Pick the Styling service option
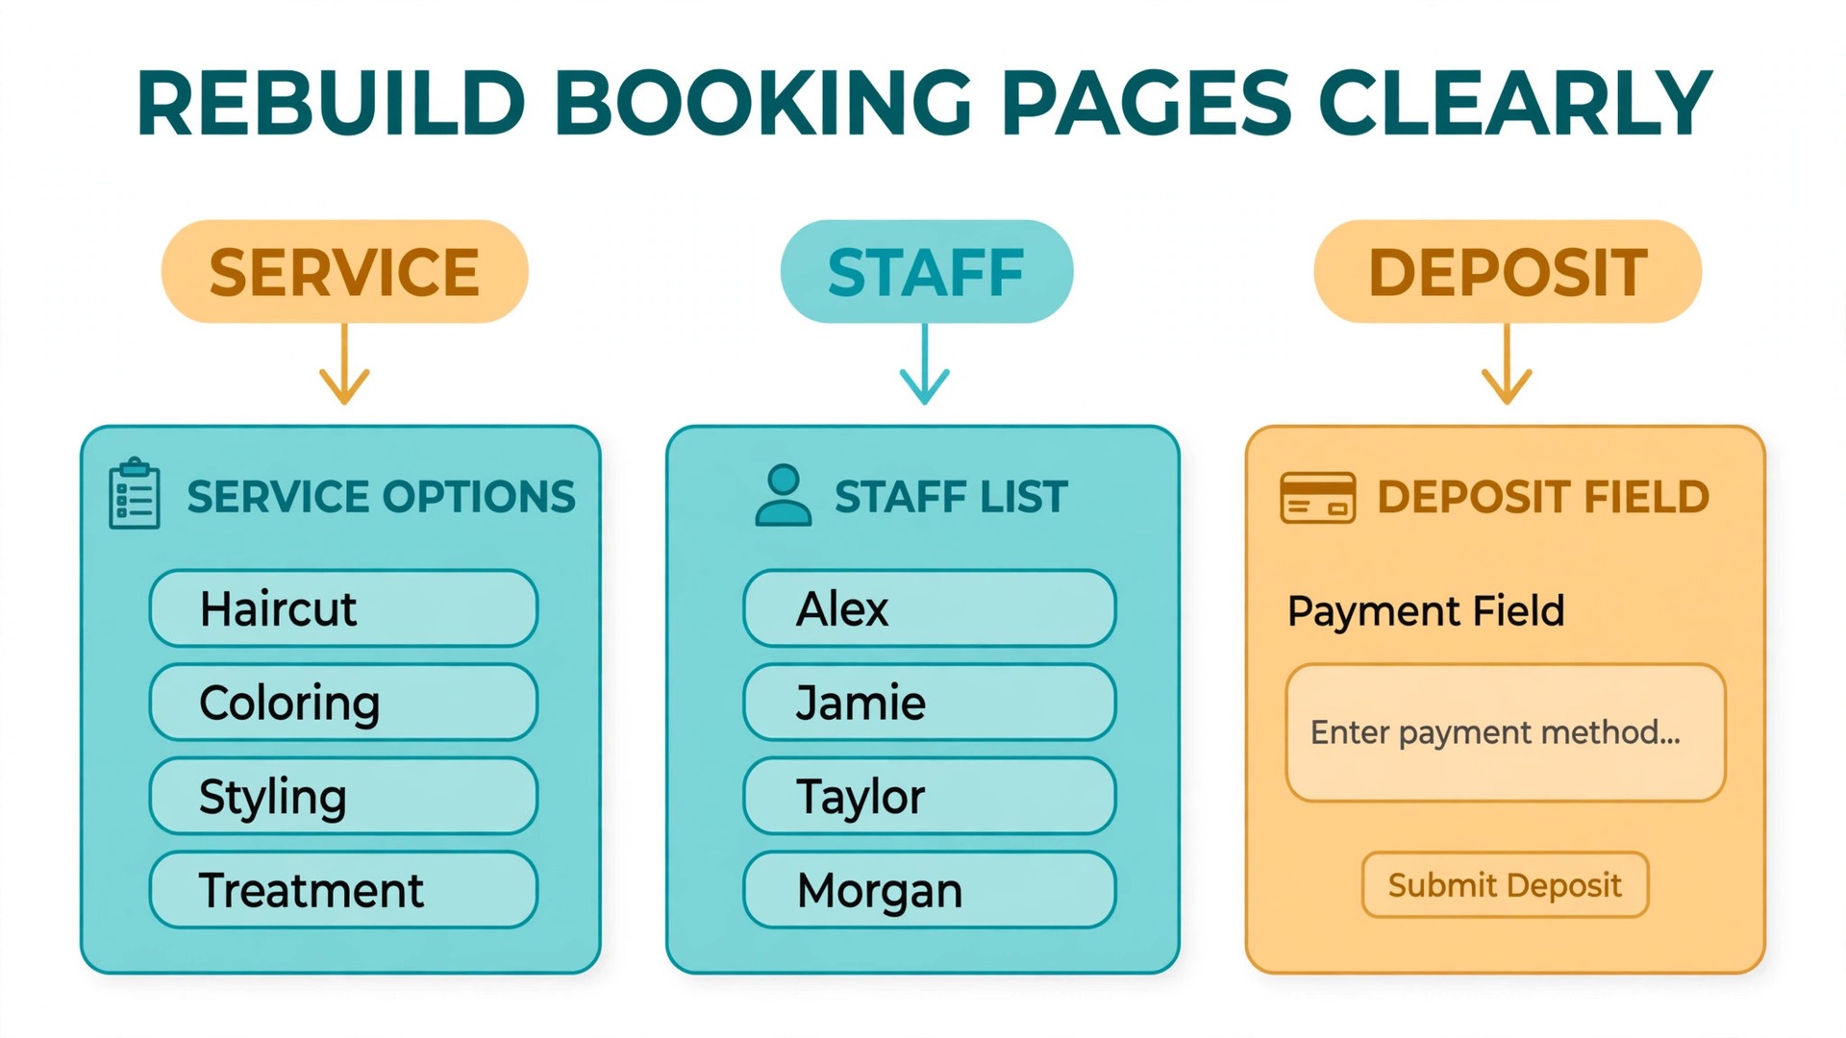 (343, 796)
